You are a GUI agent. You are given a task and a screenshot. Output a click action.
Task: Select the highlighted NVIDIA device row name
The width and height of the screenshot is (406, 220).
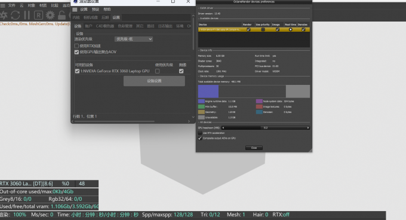pos(220,29)
